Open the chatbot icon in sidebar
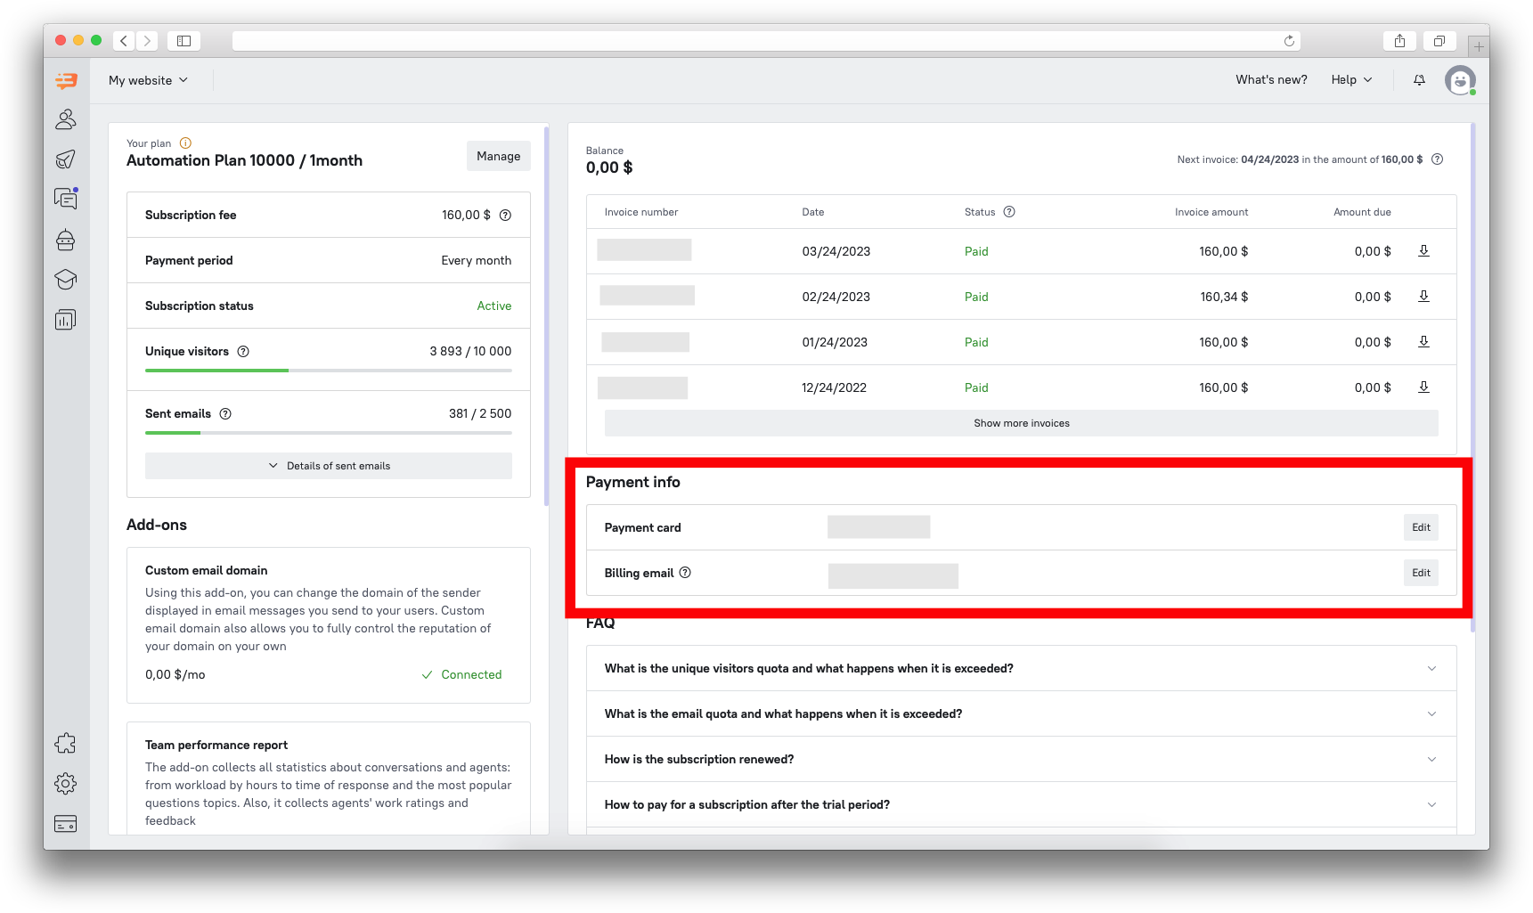The height and width of the screenshot is (913, 1533). click(x=66, y=240)
